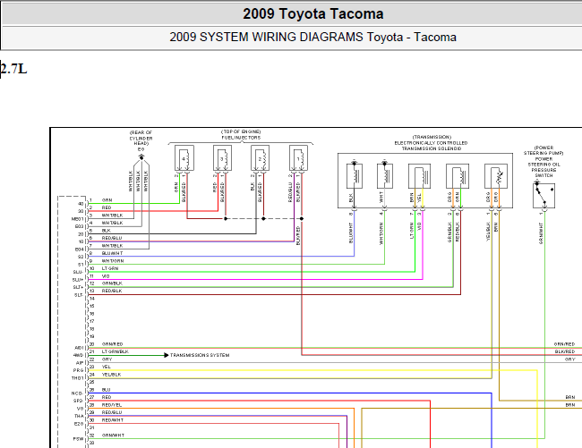This screenshot has height=448, width=582.
Task: Click the "SLT-" terminal label
Action: (79, 295)
